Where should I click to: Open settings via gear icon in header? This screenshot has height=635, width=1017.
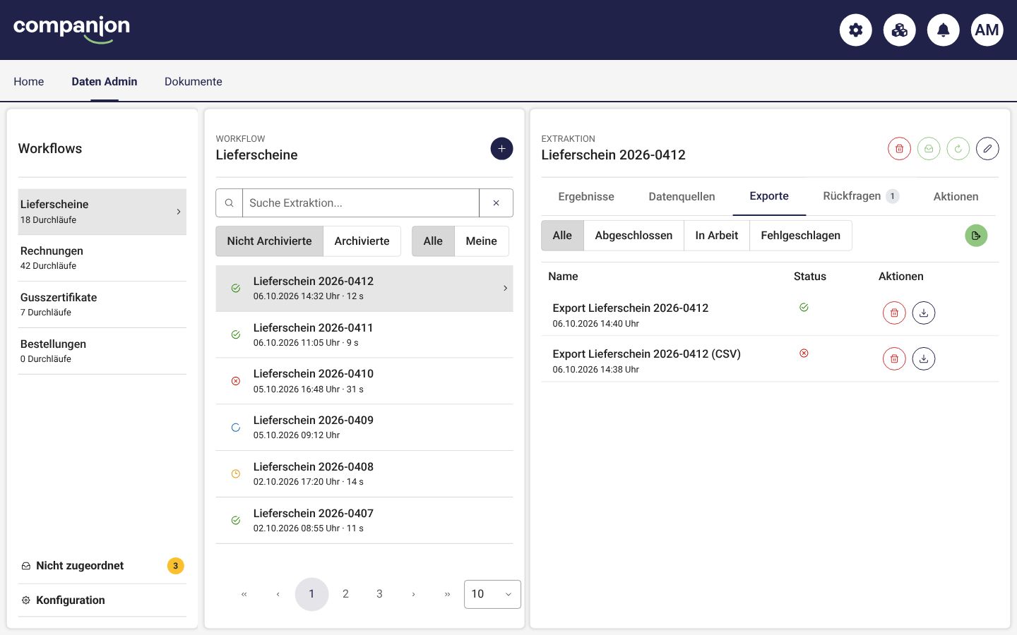click(855, 30)
